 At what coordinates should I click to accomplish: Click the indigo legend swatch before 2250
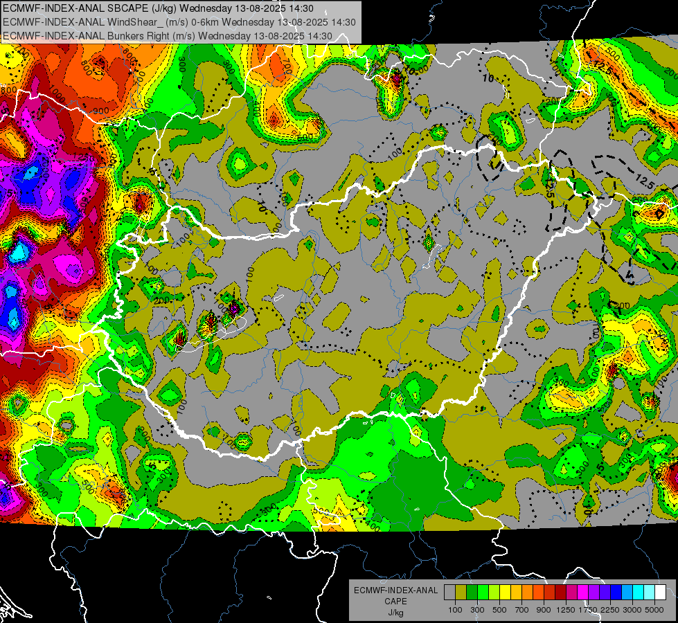[605, 593]
